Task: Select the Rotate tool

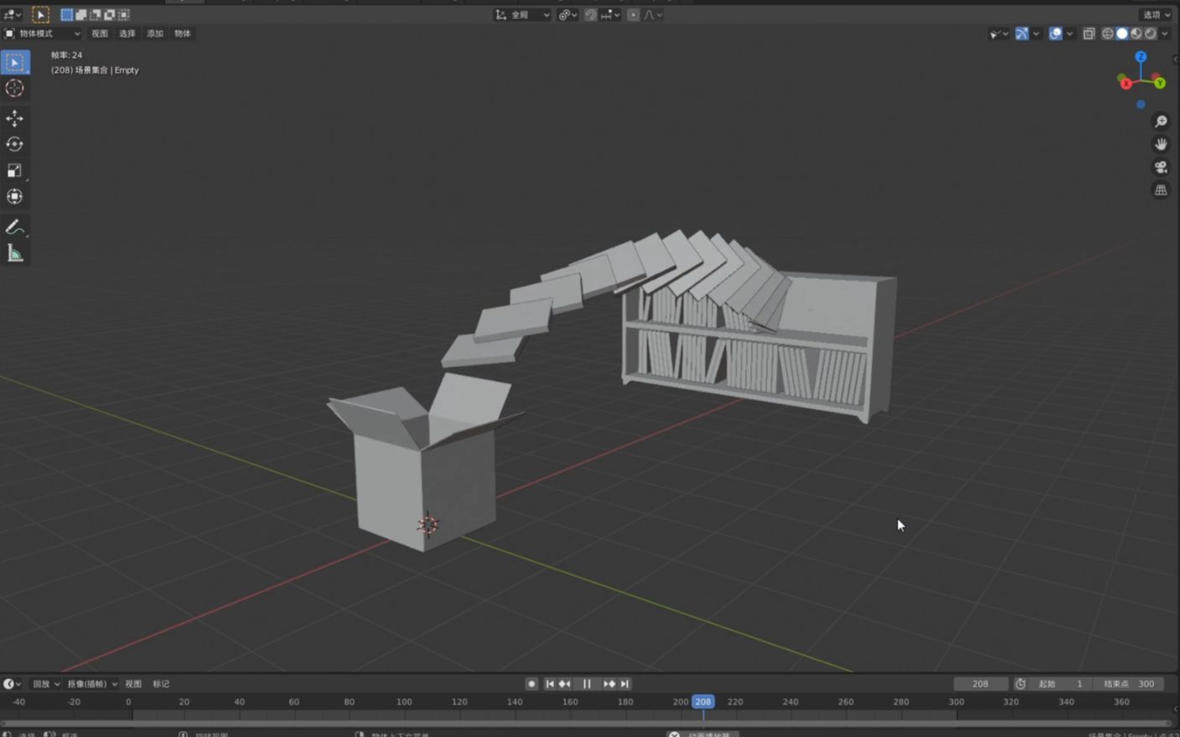Action: [15, 144]
